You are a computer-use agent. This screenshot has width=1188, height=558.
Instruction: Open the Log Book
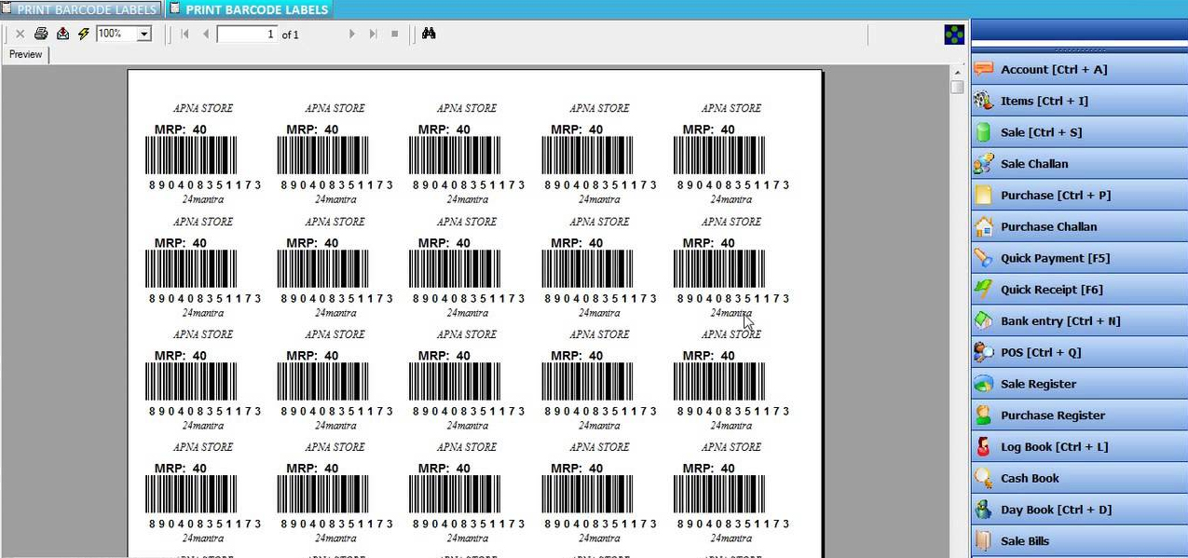coord(1079,447)
